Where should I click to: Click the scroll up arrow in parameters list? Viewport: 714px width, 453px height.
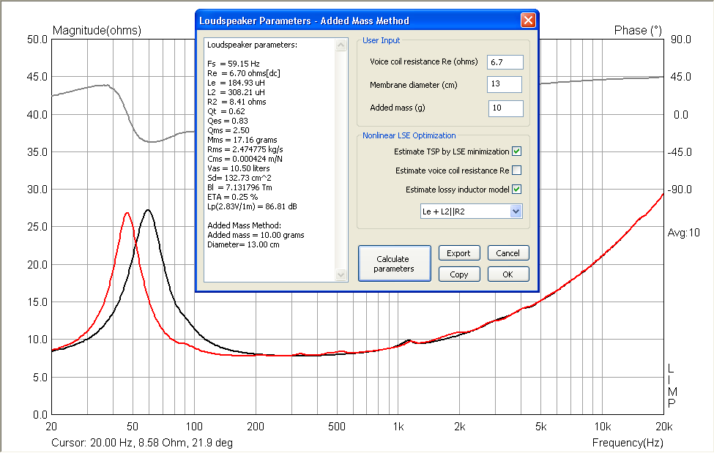point(341,45)
